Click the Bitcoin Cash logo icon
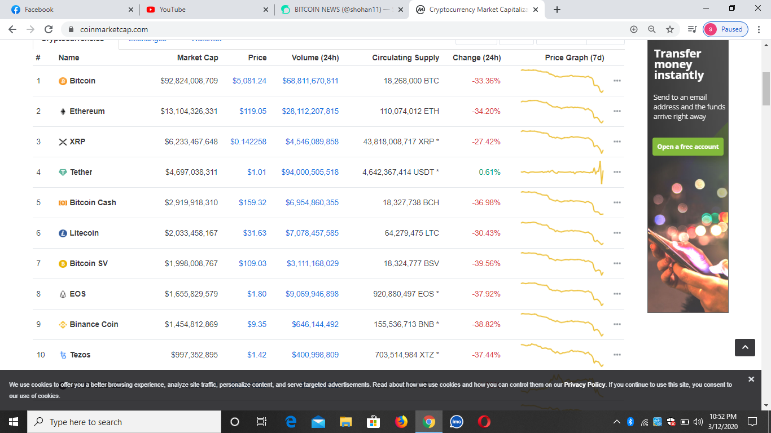The height and width of the screenshot is (433, 771). tap(63, 203)
